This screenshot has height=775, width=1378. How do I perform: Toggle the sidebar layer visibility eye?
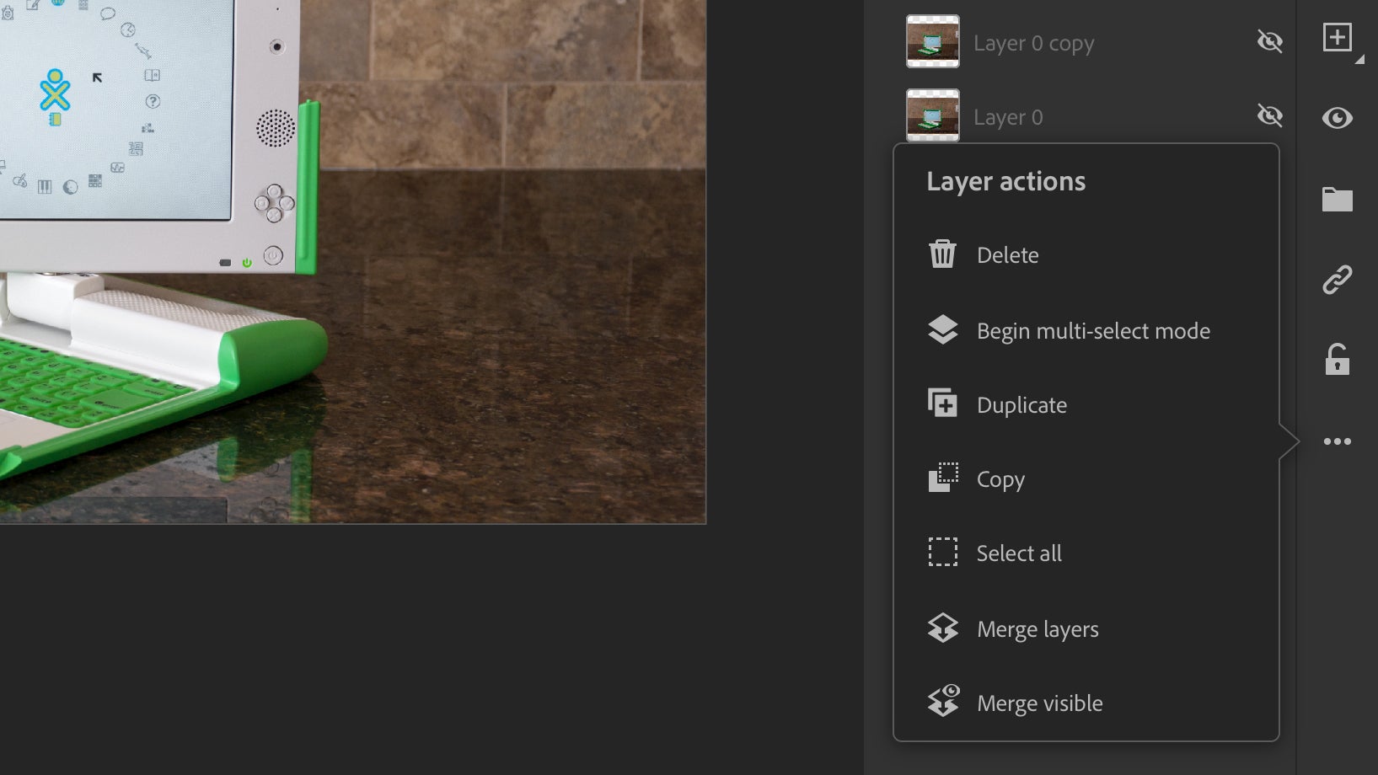[x=1338, y=119]
